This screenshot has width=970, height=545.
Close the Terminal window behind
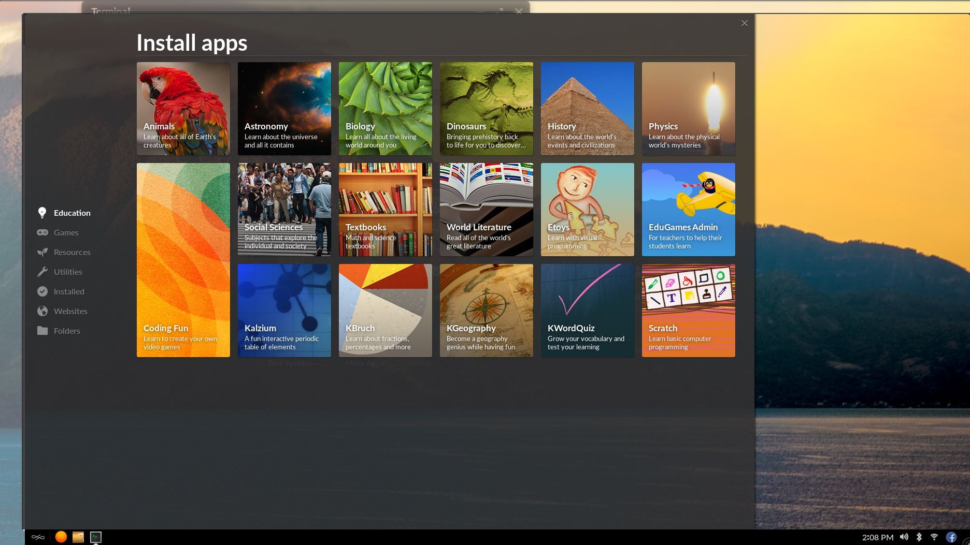pyautogui.click(x=519, y=11)
